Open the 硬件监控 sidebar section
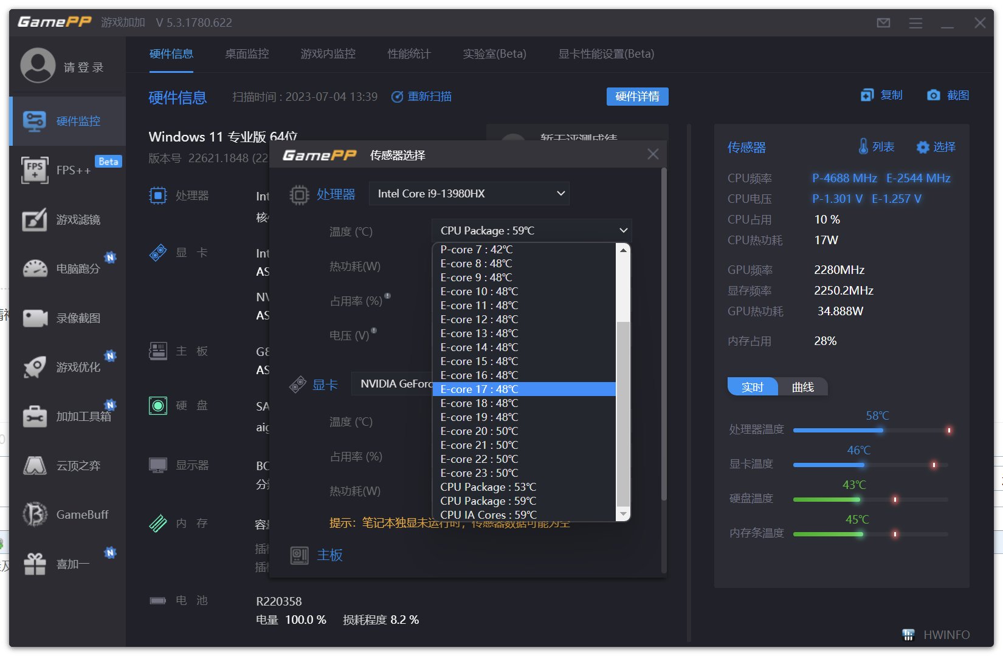This screenshot has width=1003, height=656. (x=67, y=121)
